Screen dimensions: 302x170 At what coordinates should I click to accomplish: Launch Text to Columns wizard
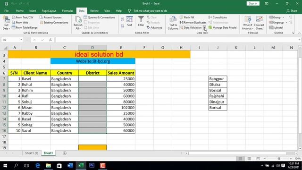(173, 23)
